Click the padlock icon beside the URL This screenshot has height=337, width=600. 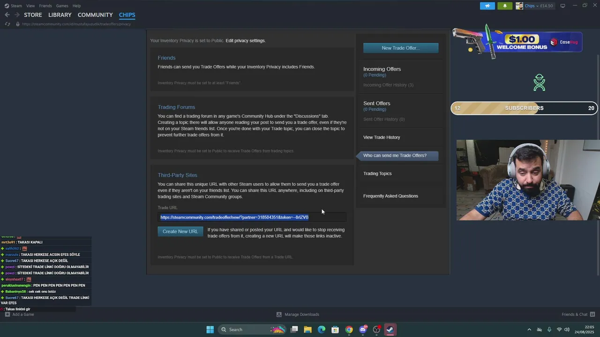coord(17,24)
